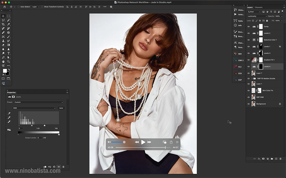Select the Crop tool
This screenshot has height=178, width=286.
click(3, 24)
